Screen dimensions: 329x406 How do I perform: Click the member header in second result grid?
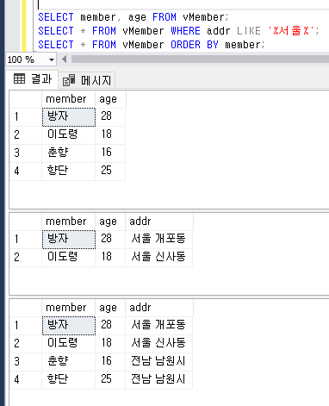(68, 222)
